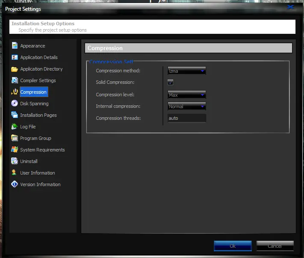Click the Installation Pages icon
The image size is (304, 258).
tap(15, 115)
